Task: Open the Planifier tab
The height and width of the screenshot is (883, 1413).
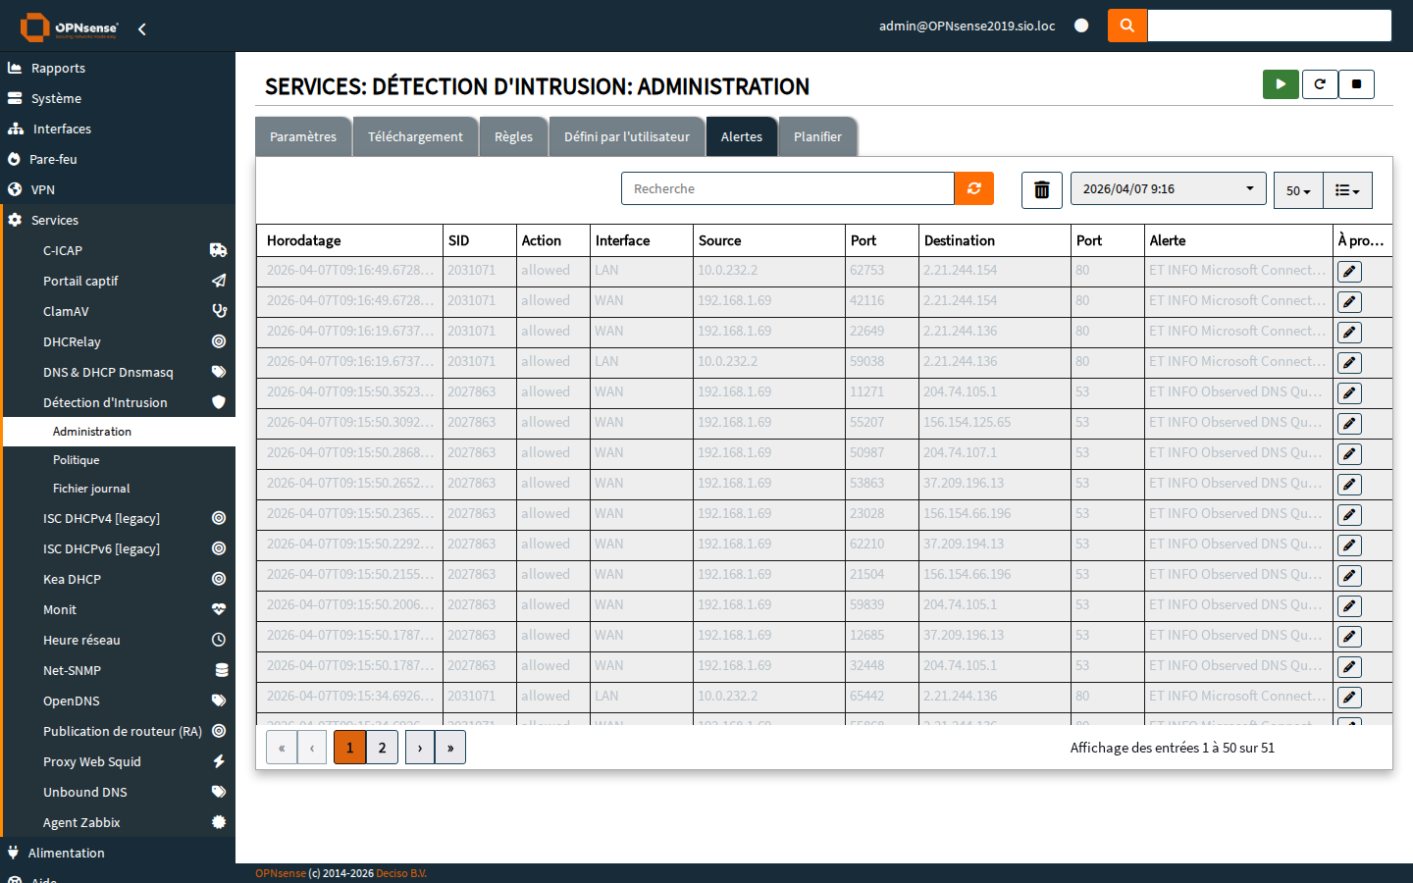Action: pyautogui.click(x=817, y=136)
